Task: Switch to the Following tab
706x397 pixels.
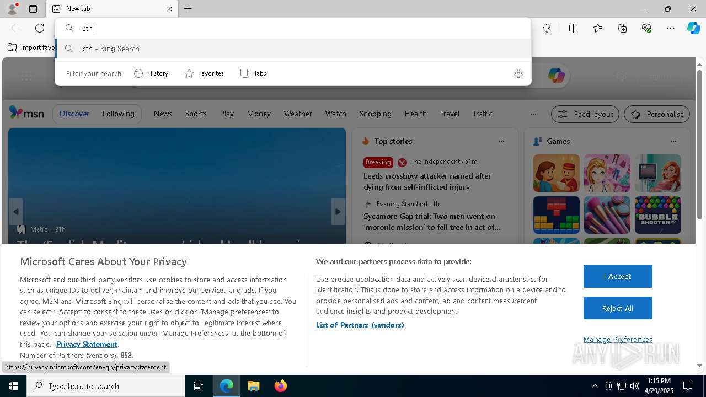Action: coord(118,114)
